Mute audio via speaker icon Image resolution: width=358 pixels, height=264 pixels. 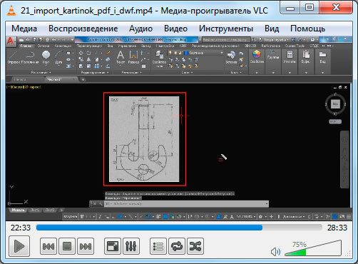click(275, 252)
